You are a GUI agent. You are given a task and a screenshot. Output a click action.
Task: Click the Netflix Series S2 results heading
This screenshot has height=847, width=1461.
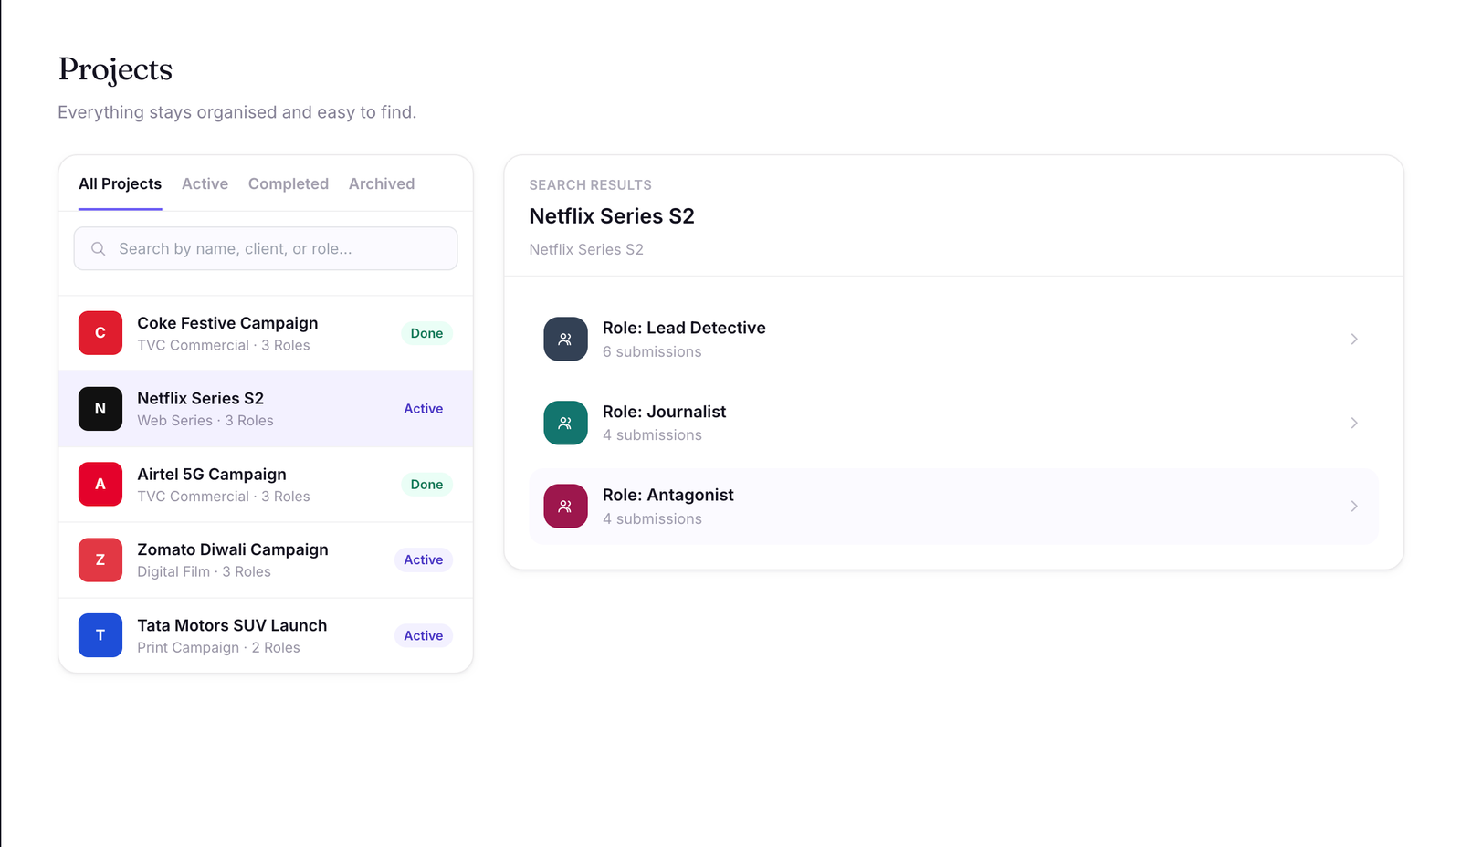coord(612,216)
